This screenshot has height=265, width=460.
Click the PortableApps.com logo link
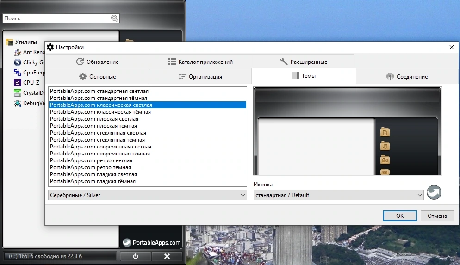pos(151,242)
